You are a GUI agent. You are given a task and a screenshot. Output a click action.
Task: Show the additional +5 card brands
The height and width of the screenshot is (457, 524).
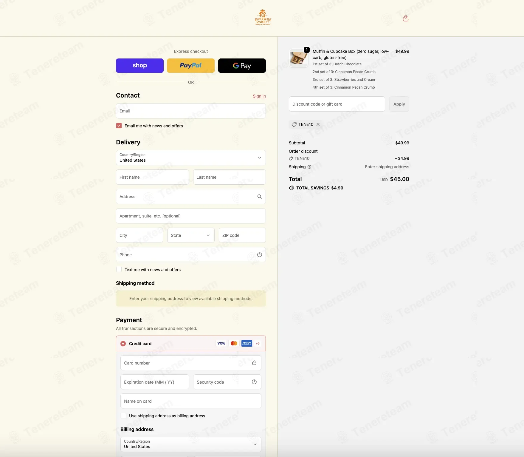258,343
